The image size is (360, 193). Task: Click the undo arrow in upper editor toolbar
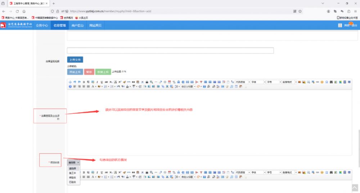tap(75, 82)
